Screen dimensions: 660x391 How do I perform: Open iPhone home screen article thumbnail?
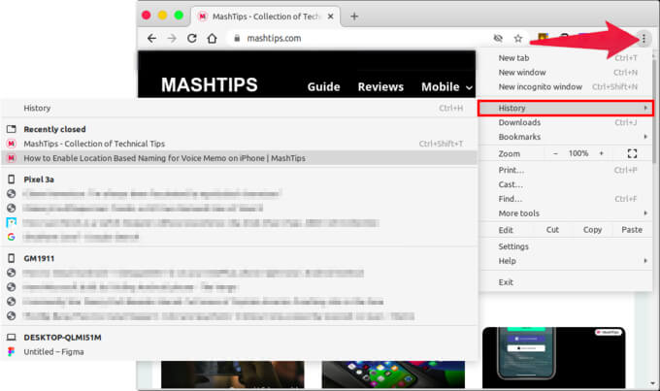(393, 375)
